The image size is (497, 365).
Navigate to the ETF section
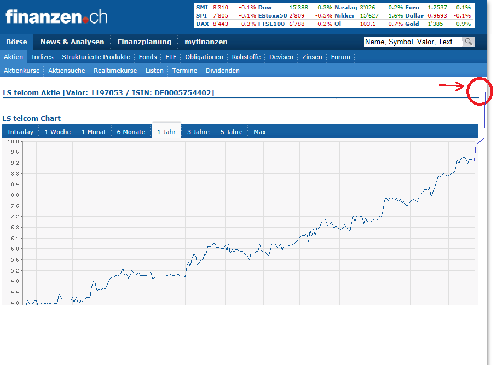pos(171,57)
